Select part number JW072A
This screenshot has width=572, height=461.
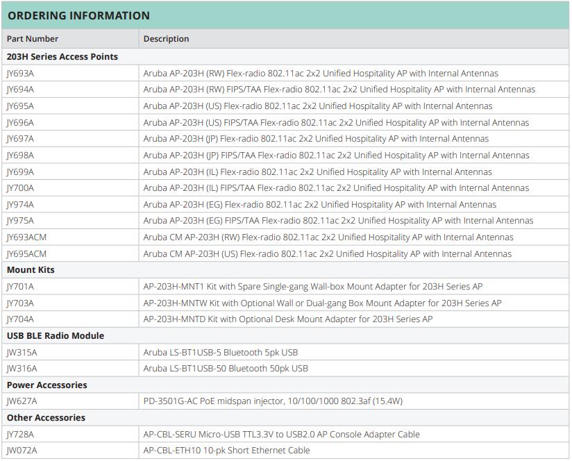click(x=22, y=451)
